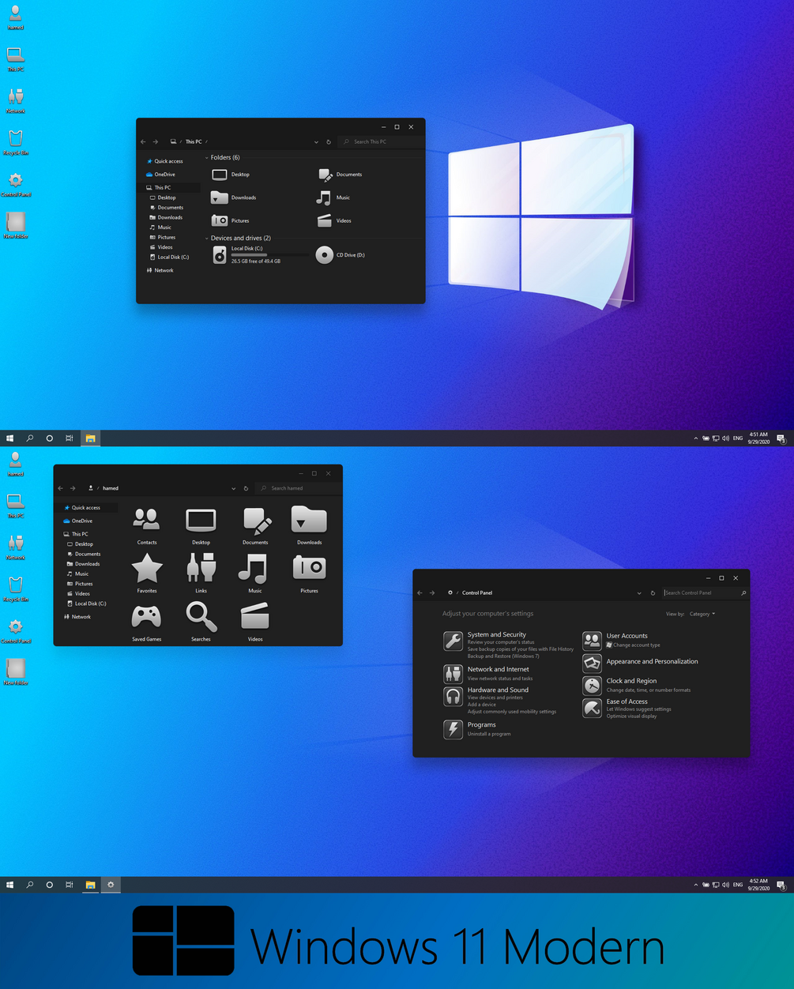794x989 pixels.
Task: Click the Programs lightning icon
Action: [x=453, y=728]
